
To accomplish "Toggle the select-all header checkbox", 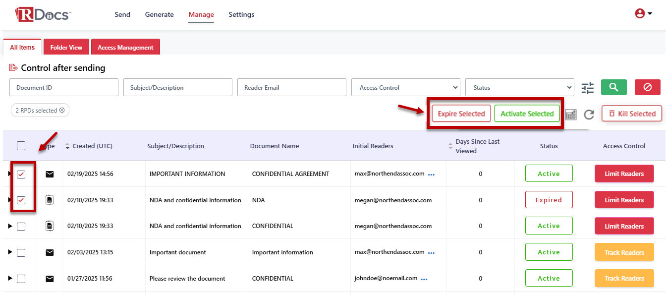I will click(x=21, y=146).
